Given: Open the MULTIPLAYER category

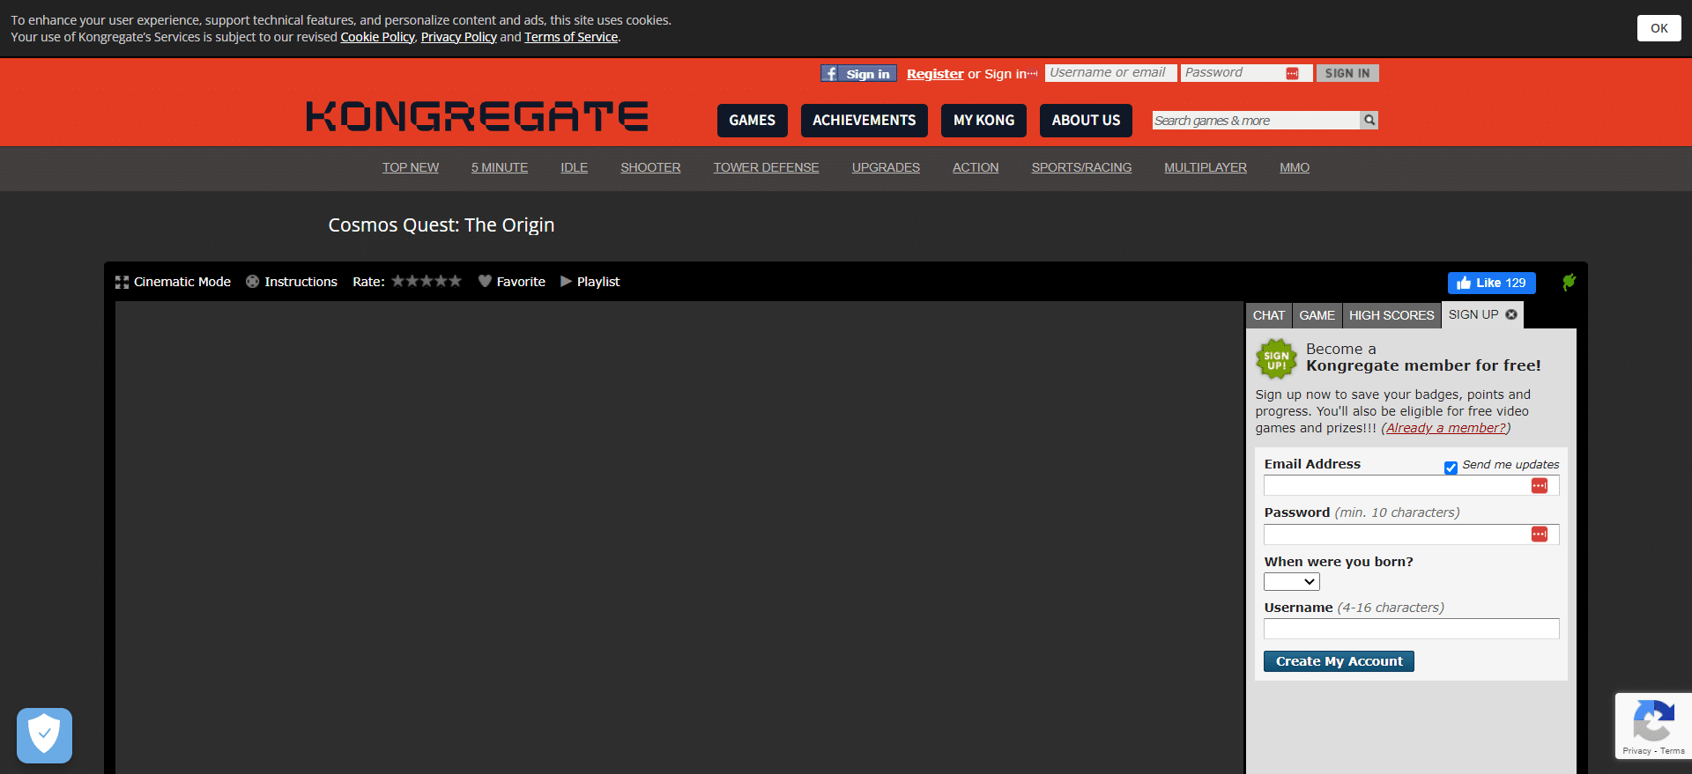Looking at the screenshot, I should (x=1206, y=167).
